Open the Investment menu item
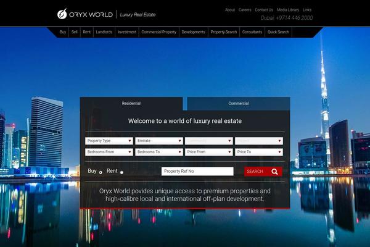Screen dimensions: 370x247 click(x=127, y=32)
